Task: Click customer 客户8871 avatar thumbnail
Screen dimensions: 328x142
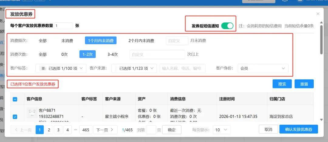Action: point(32,113)
